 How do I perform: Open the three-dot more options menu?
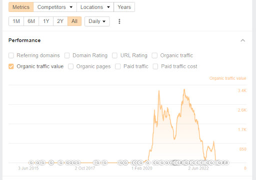point(119,21)
